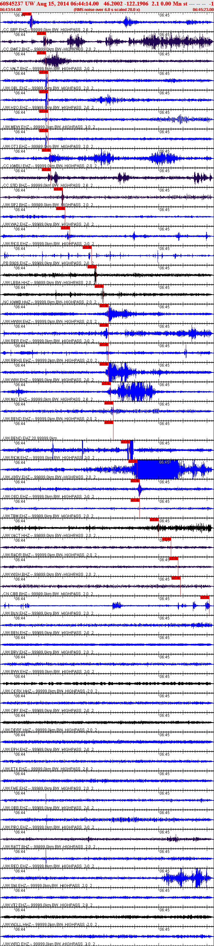Select the UW.BRV.EHZ station label
This screenshot has height=946, width=214.
(x=48, y=653)
